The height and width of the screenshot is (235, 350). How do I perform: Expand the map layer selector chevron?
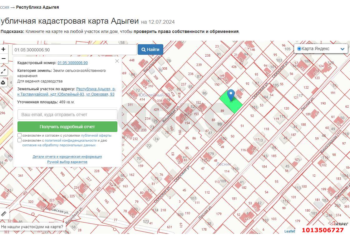click(x=342, y=49)
